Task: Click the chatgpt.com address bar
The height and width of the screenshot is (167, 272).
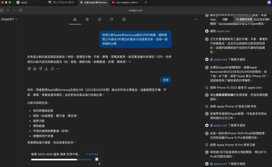Action: tap(135, 10)
